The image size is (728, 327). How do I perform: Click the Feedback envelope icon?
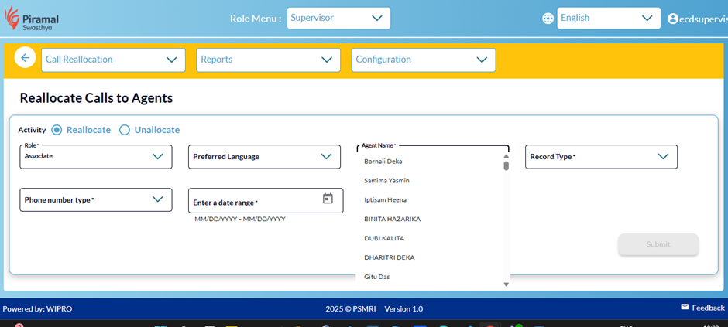point(685,308)
